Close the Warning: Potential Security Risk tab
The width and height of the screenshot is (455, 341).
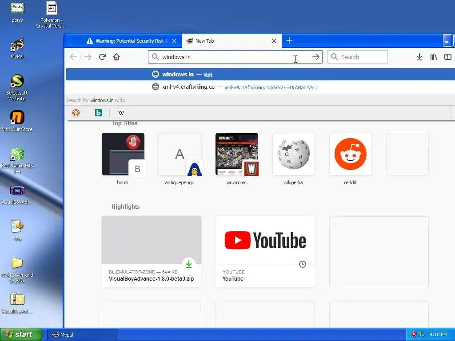click(x=174, y=41)
